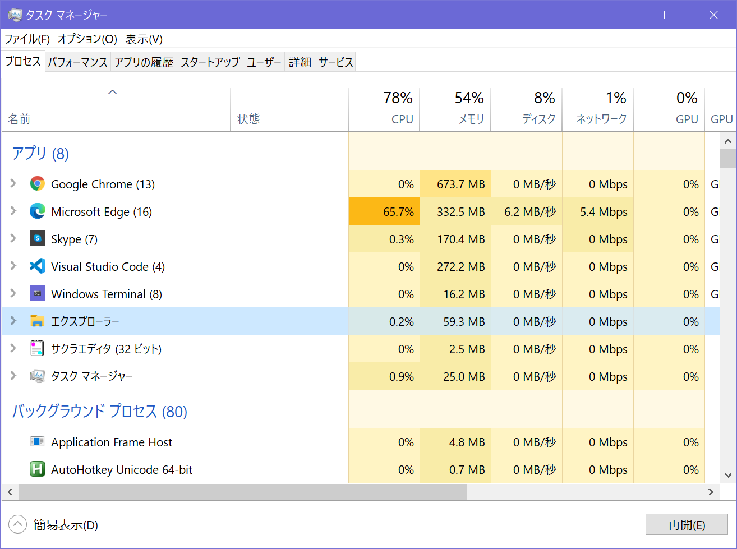Image resolution: width=737 pixels, height=549 pixels.
Task: Select the Skype icon in the process list
Action: coord(37,239)
